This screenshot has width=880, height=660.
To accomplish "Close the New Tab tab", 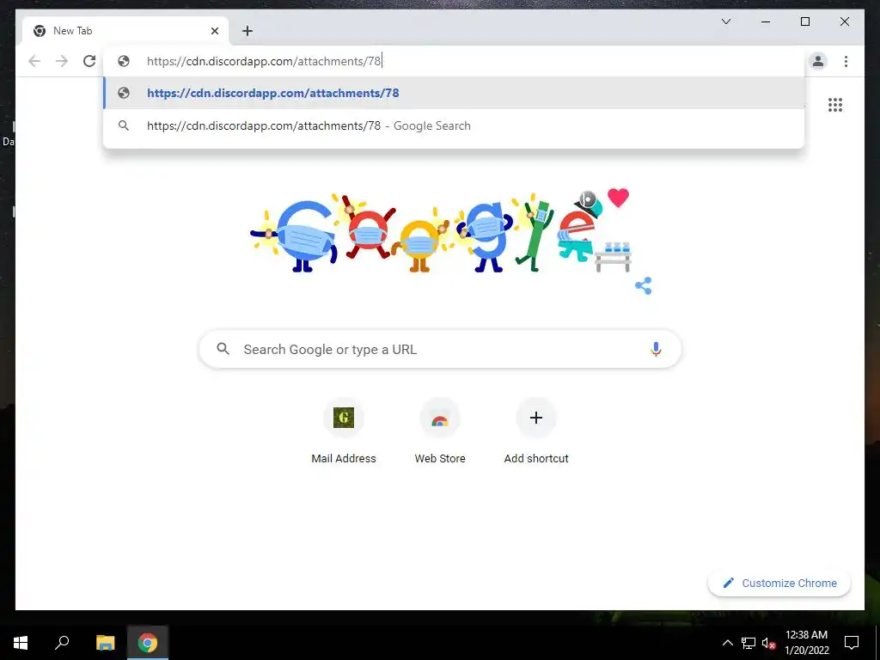I will tap(214, 31).
